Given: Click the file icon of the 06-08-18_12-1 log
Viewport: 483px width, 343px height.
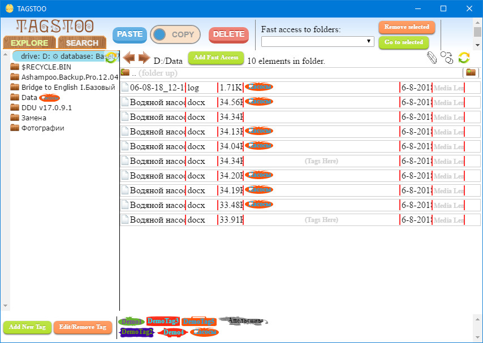Looking at the screenshot, I should tap(125, 88).
